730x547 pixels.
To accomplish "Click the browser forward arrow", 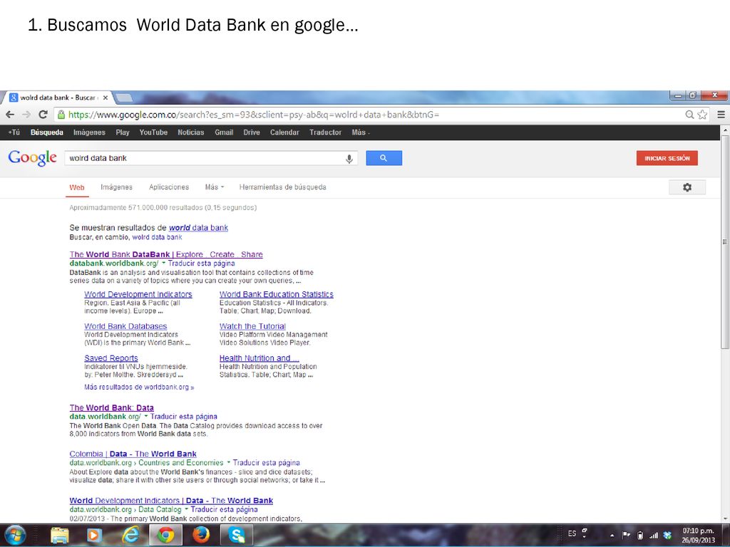I will click(26, 115).
